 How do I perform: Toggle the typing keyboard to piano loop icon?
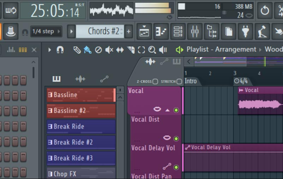[11, 10]
